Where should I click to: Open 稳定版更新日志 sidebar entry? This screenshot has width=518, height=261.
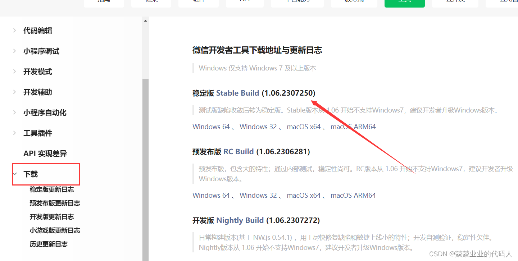[52, 189]
